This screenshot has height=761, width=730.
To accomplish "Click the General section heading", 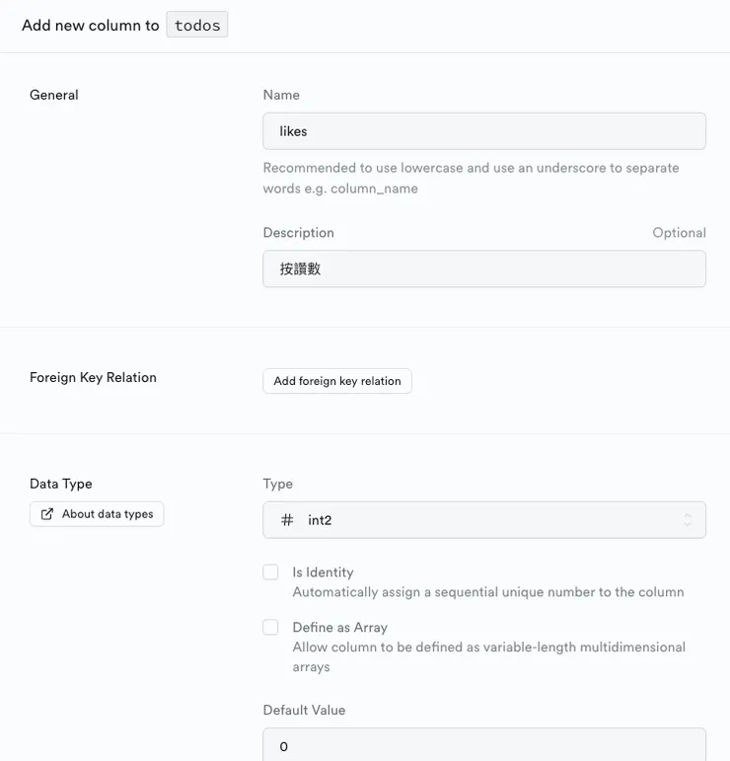I will pyautogui.click(x=54, y=96).
